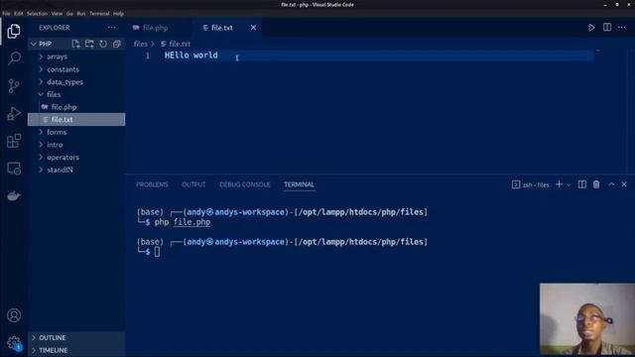This screenshot has height=357, width=635.
Task: Run the file with the play button
Action: (x=591, y=28)
